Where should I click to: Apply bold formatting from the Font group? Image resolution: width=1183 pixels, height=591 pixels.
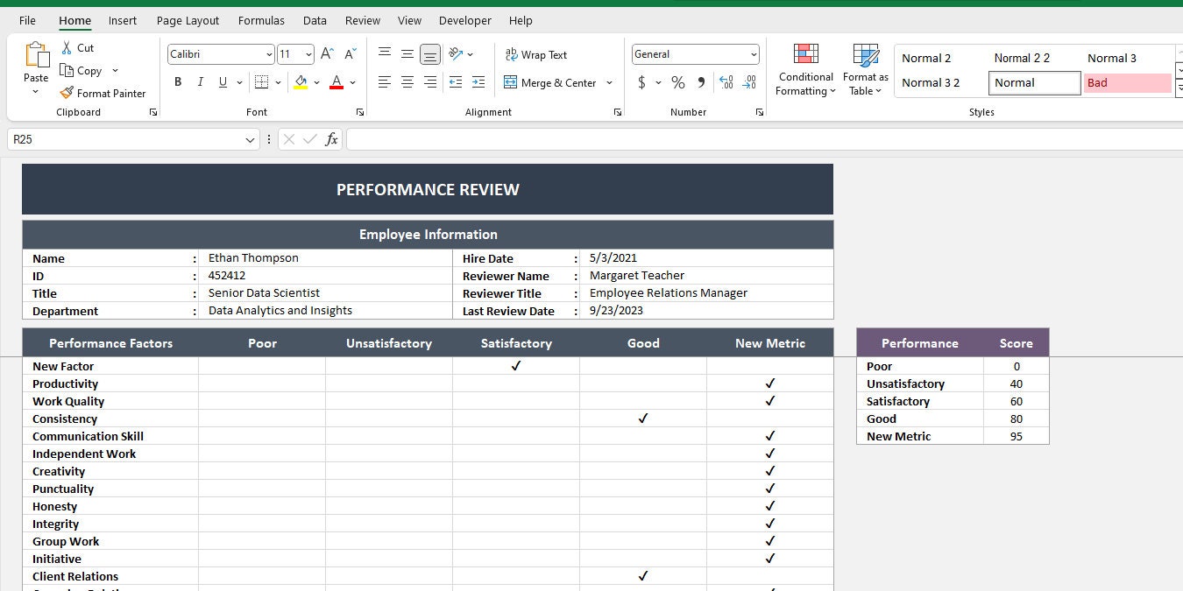point(178,82)
